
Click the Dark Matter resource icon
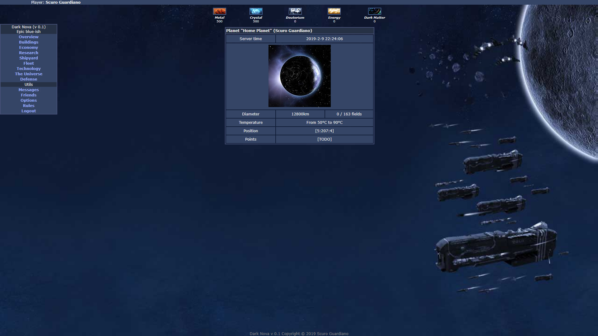tap(374, 11)
